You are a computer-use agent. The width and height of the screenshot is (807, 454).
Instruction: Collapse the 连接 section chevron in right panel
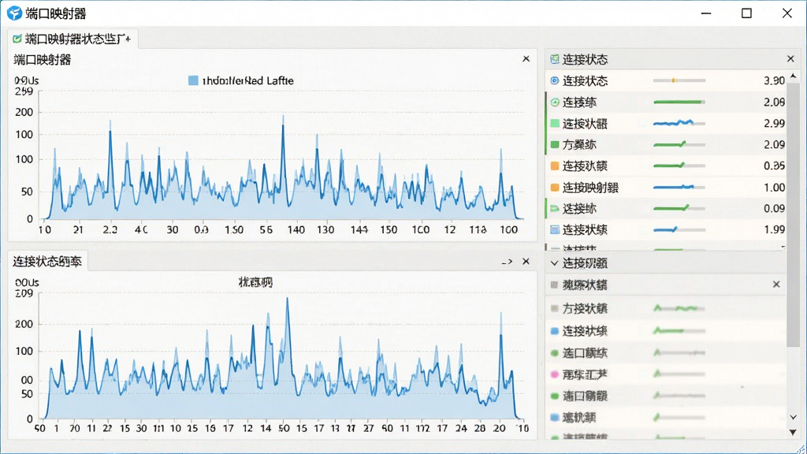(x=554, y=263)
